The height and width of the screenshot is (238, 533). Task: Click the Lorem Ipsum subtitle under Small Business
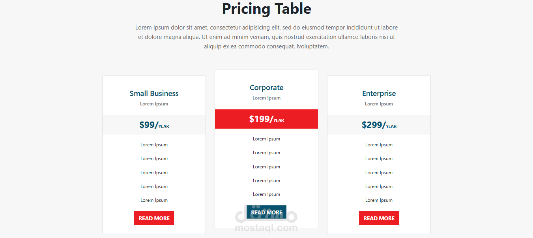[x=154, y=104]
